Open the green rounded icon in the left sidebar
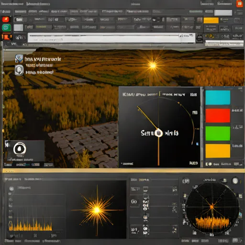Image resolution: width=245 pixels, height=245 pixels. coord(6,28)
